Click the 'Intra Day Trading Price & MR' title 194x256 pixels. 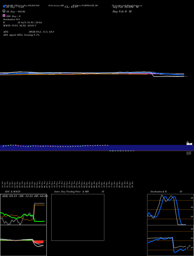(71, 192)
